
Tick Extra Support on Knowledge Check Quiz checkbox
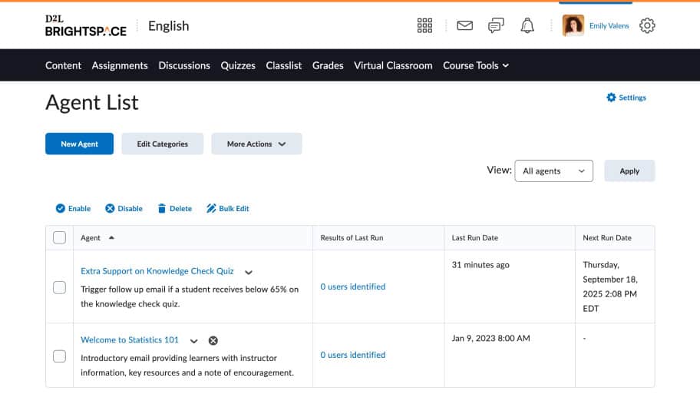(59, 288)
